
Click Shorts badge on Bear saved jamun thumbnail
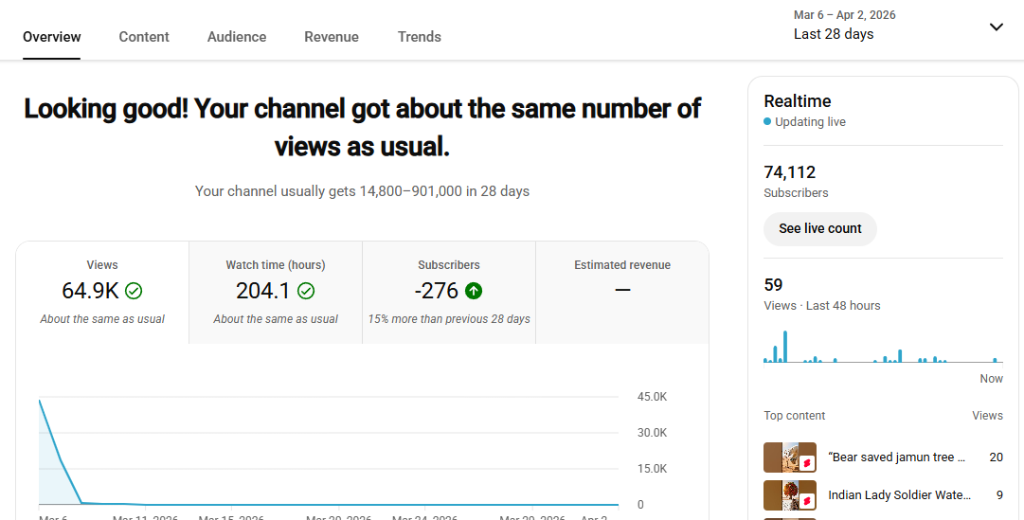coord(806,464)
